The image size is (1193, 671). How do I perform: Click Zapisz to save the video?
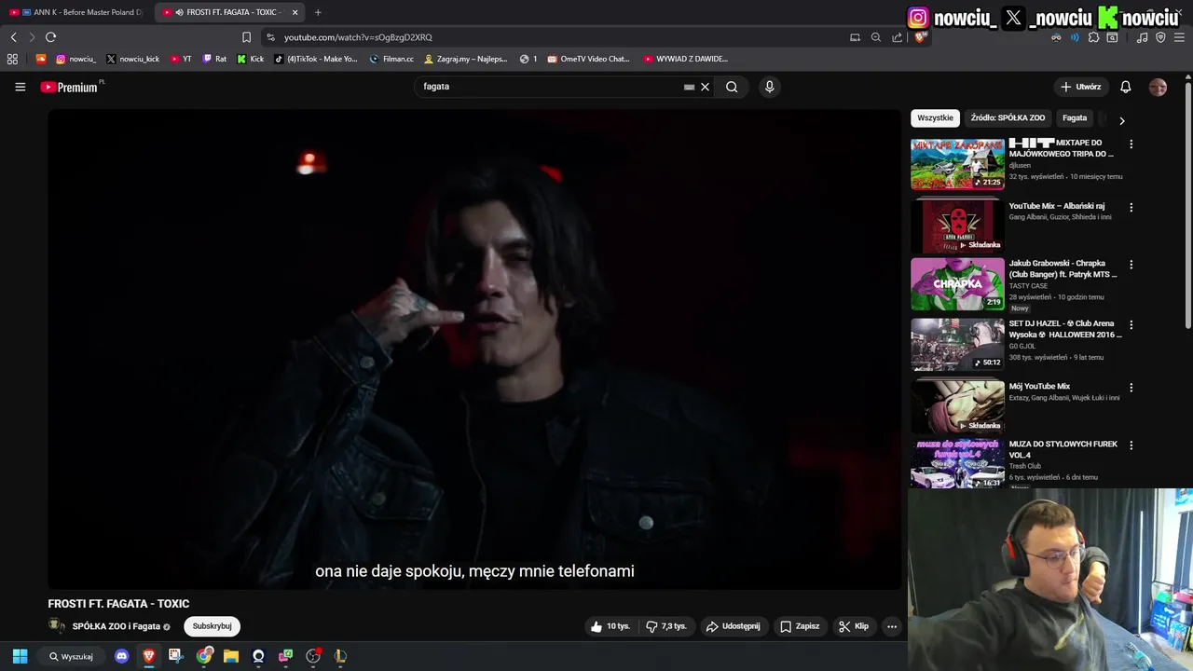coord(800,626)
